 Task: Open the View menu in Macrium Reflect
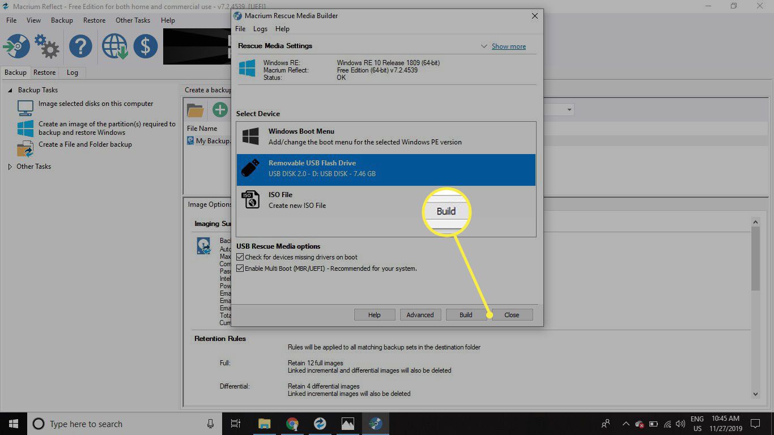coord(33,20)
